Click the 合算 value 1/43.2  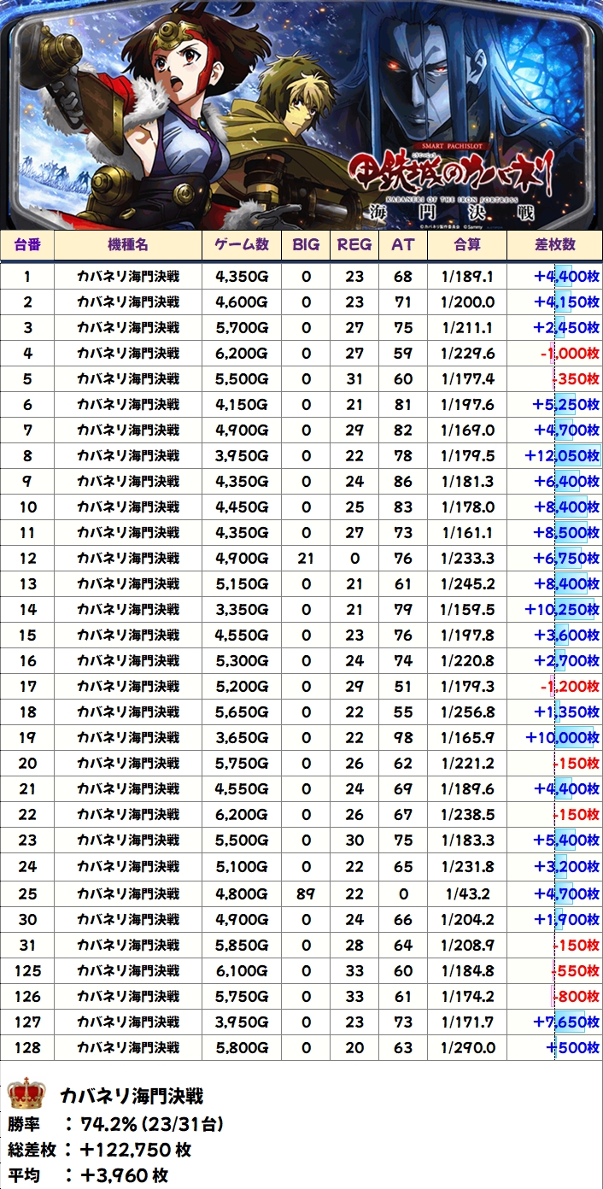pyautogui.click(x=467, y=893)
